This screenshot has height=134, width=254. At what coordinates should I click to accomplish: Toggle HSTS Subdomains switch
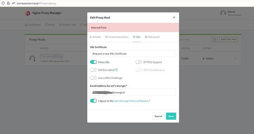coord(139,70)
